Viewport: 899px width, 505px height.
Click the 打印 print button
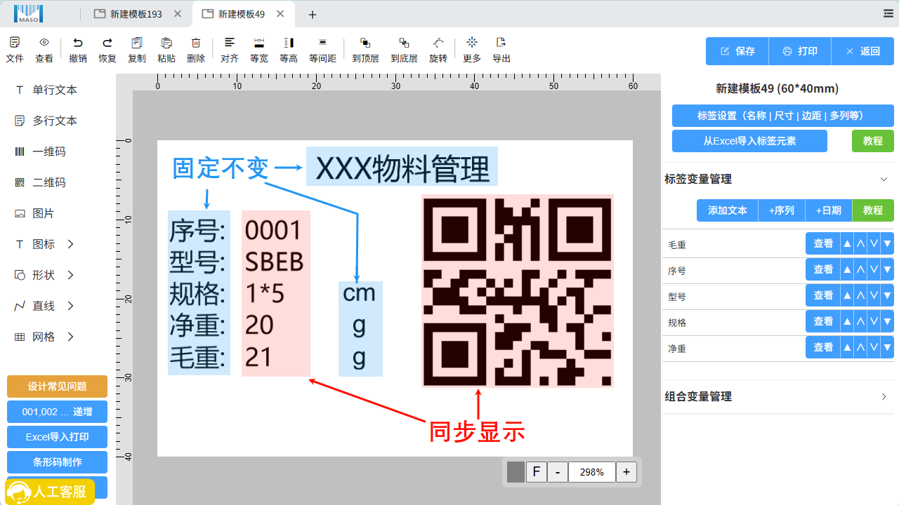[x=800, y=51]
